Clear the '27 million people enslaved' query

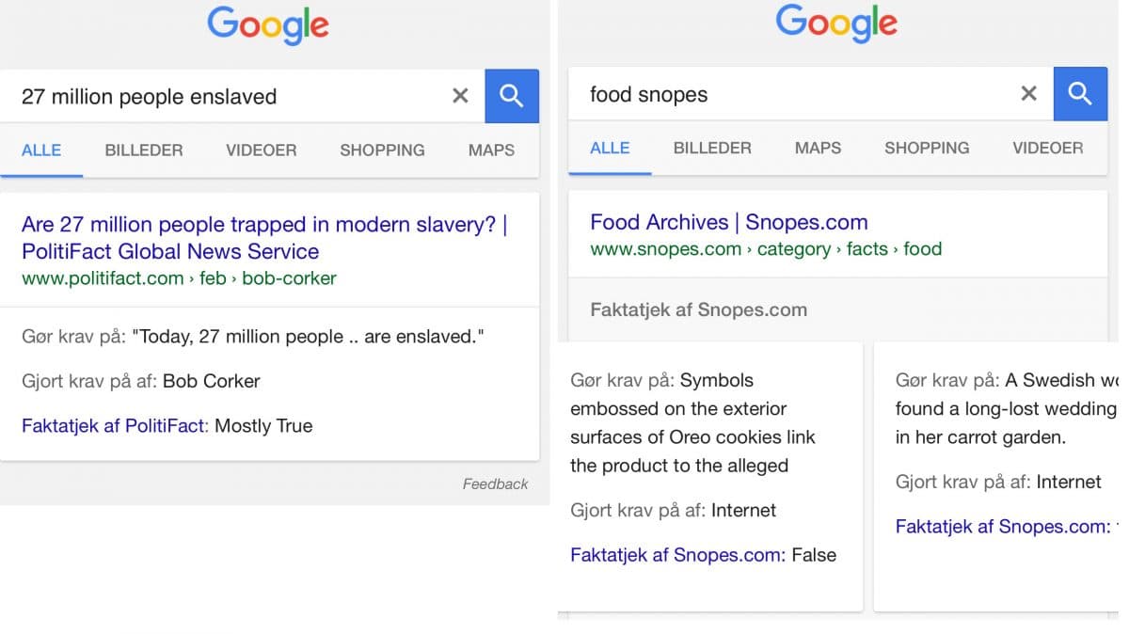[460, 96]
